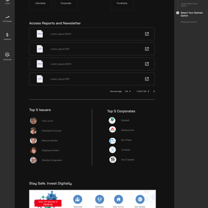Open the Issuance dollar icon
Image resolution: width=208 pixels, height=208 pixels.
point(7,35)
